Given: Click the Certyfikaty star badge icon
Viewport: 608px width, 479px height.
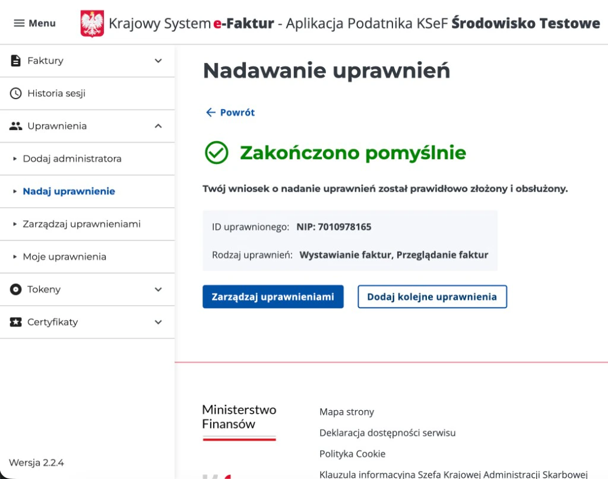Looking at the screenshot, I should click(x=15, y=322).
